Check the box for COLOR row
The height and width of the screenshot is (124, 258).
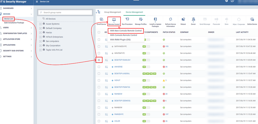[99, 121]
